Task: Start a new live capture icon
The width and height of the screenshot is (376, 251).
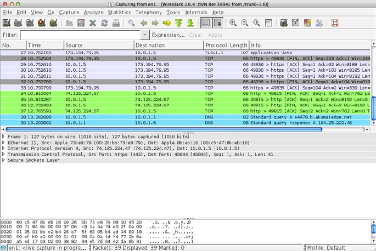Action: [x=30, y=23]
